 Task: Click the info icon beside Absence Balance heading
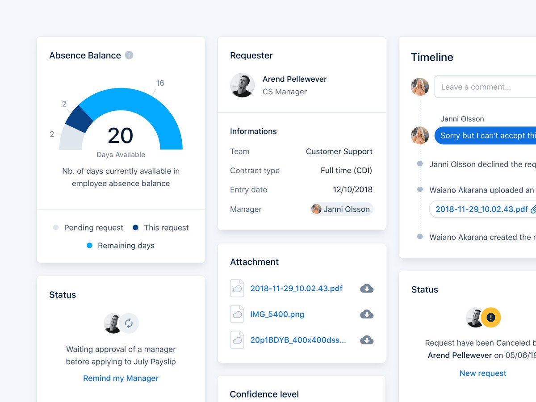[129, 55]
